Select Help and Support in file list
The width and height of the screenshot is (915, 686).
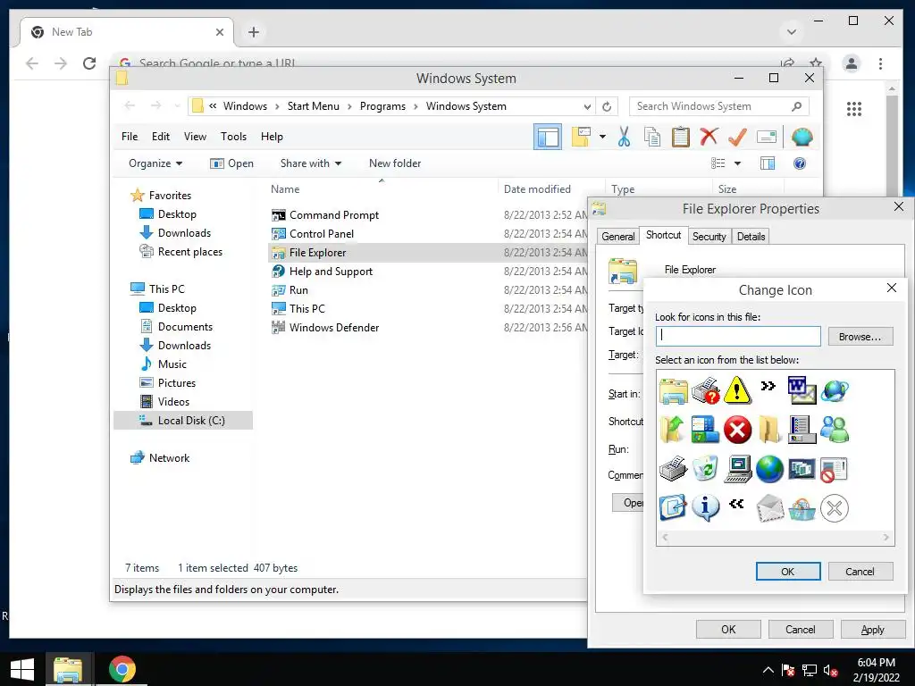tap(331, 272)
